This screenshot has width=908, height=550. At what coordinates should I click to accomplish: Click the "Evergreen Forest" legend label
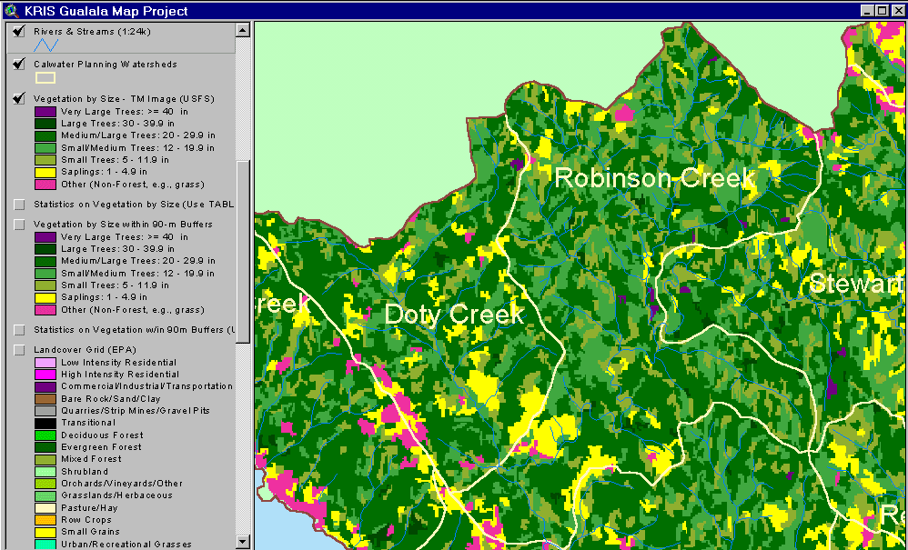click(101, 447)
